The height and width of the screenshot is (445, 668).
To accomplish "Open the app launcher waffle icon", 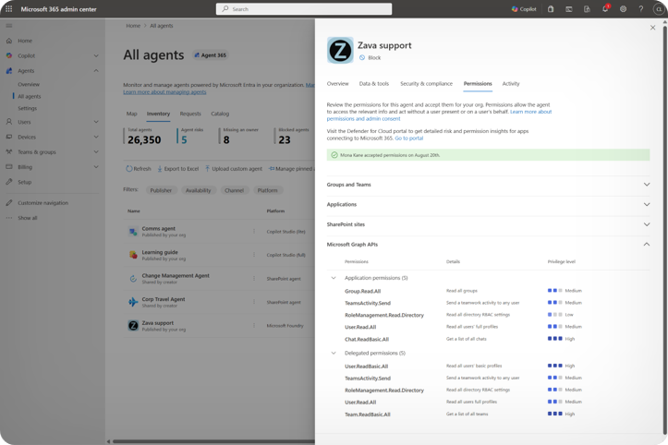I will click(9, 8).
